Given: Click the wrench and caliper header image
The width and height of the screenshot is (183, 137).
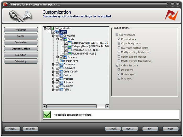Looking at the screenshot, I should click(x=20, y=16).
